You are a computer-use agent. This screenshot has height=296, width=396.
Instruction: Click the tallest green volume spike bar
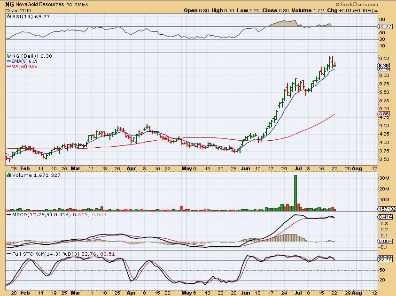pos(295,192)
